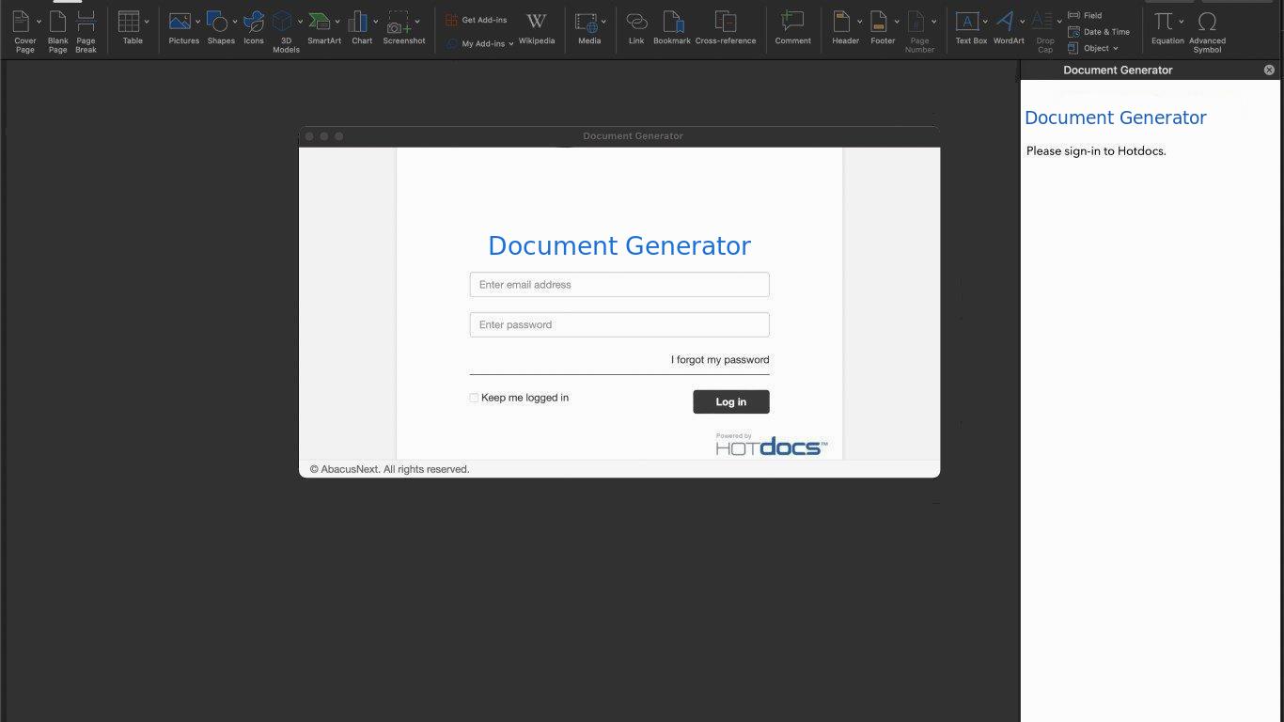
Task: Click I forgot my password link
Action: pos(720,360)
